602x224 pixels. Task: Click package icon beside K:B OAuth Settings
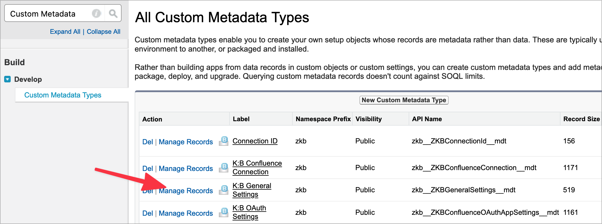224,212
